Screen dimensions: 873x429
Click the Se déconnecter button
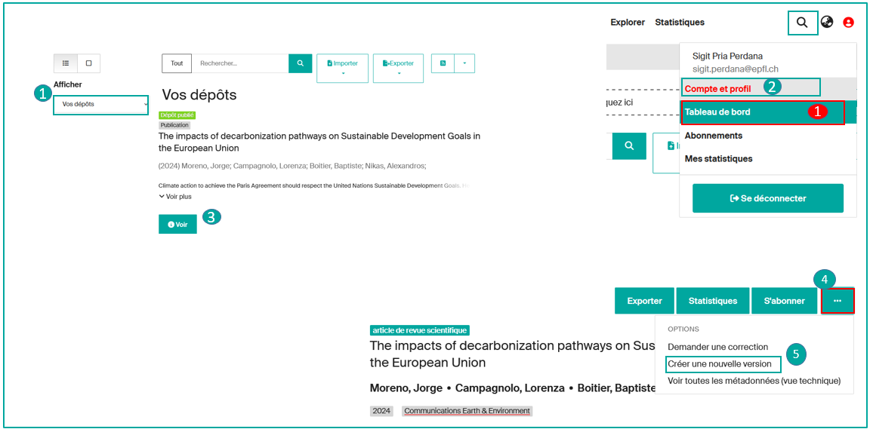coord(767,198)
